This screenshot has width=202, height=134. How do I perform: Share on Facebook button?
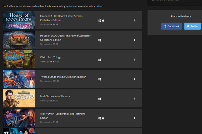[x=172, y=26]
